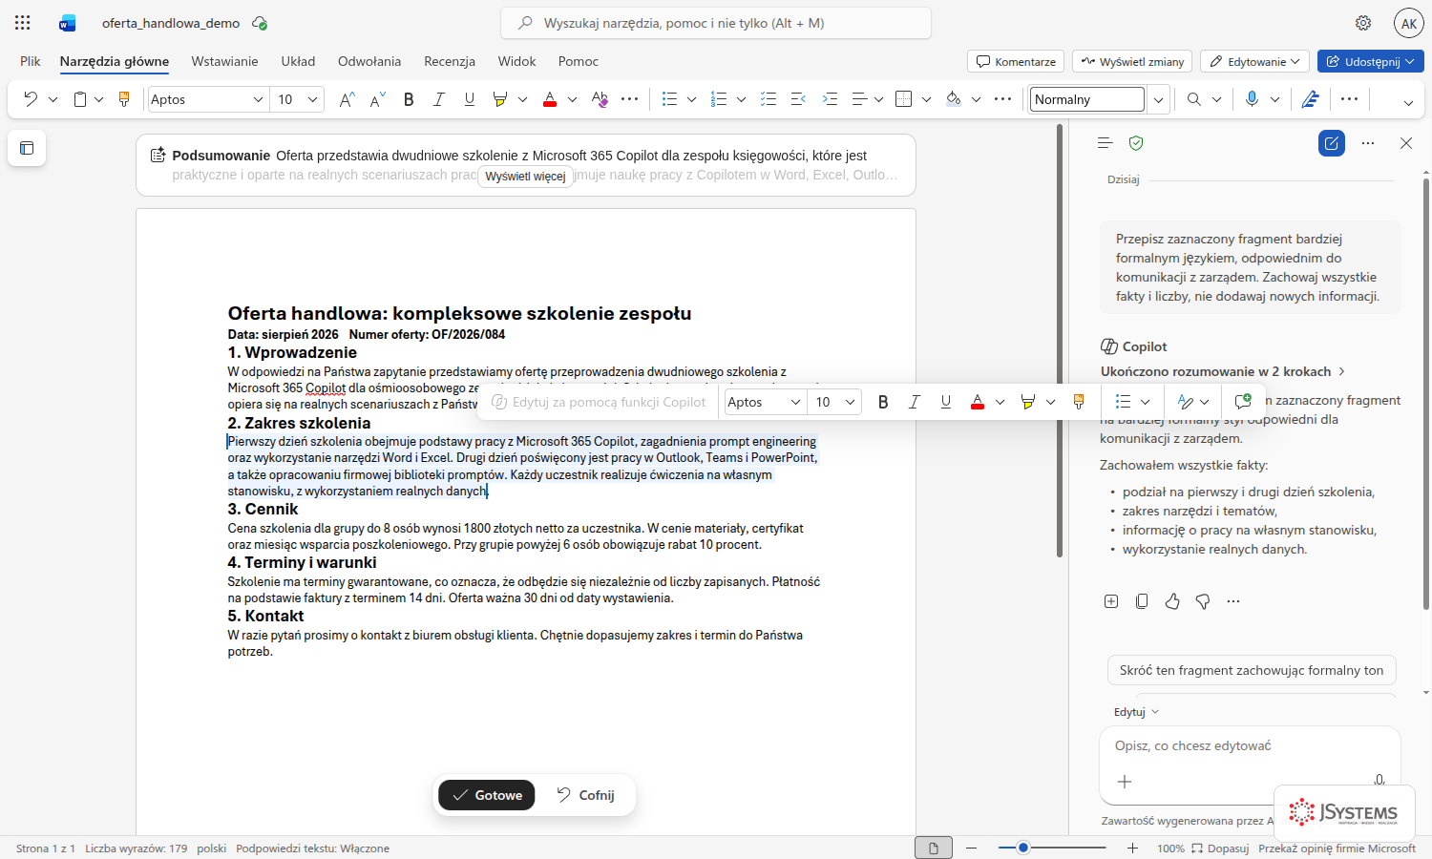
Task: Switch to the Recenzja tab
Action: tap(450, 61)
